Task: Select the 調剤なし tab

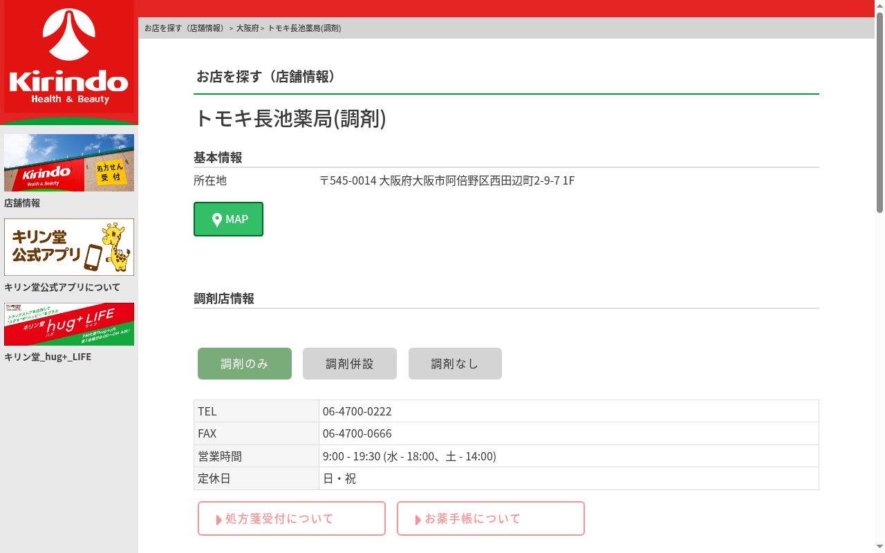Action: click(455, 364)
